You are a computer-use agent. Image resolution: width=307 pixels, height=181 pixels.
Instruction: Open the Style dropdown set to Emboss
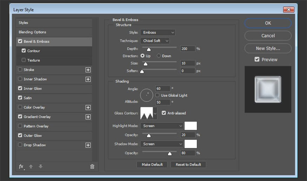pos(158,32)
